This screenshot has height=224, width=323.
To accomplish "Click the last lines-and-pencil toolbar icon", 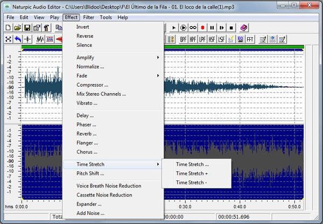I will click(x=282, y=39).
